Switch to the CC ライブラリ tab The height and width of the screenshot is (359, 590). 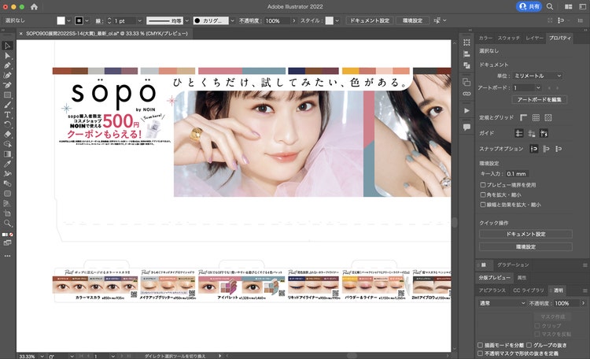click(x=529, y=291)
